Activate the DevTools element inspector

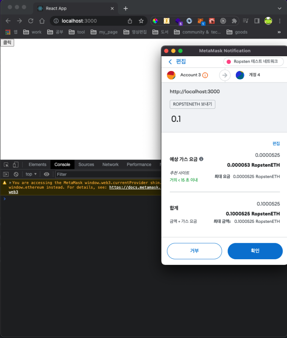(6, 165)
